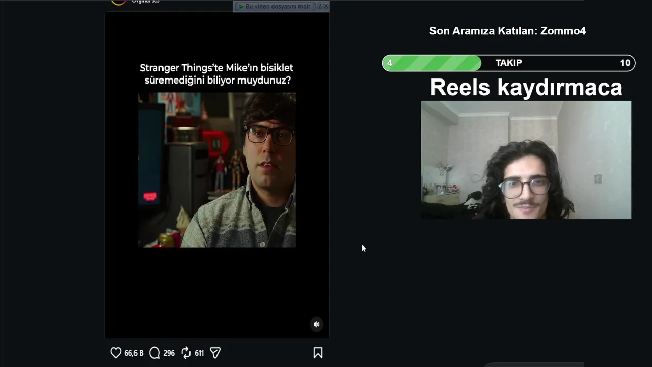Save the reel with the bookmark icon
652x367 pixels.
318,353
